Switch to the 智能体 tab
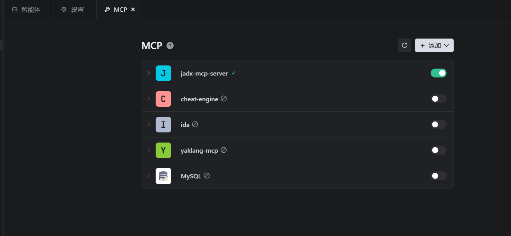This screenshot has width=511, height=236. 27,9
